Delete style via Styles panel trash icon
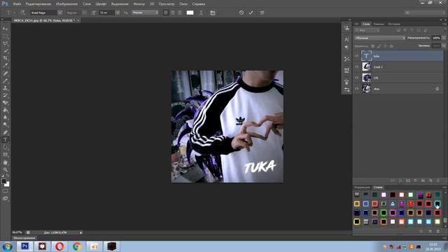Viewport: 448px width, 252px height. [438, 231]
